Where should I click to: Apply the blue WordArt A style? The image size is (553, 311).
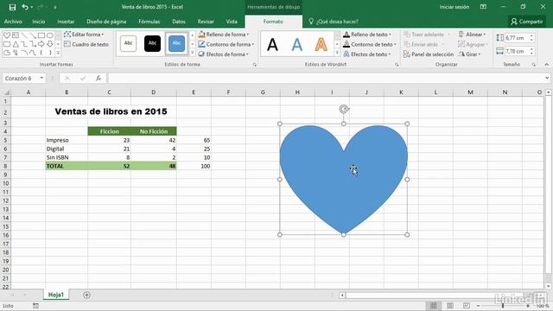(297, 45)
